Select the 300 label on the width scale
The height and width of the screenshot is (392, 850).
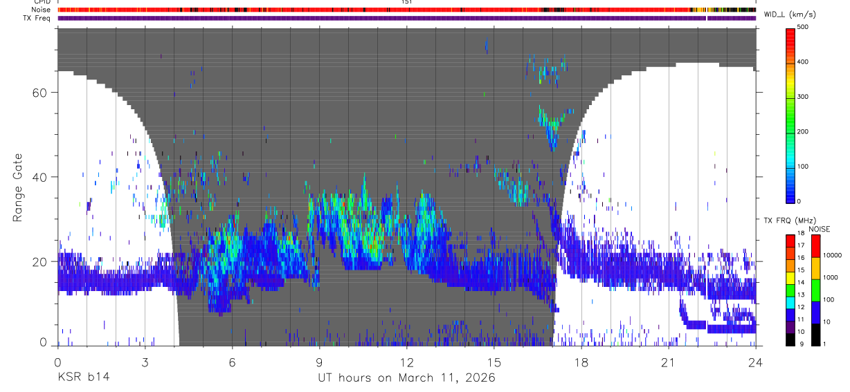tap(804, 96)
